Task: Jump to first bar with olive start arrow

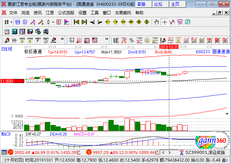Action: click(76, 22)
